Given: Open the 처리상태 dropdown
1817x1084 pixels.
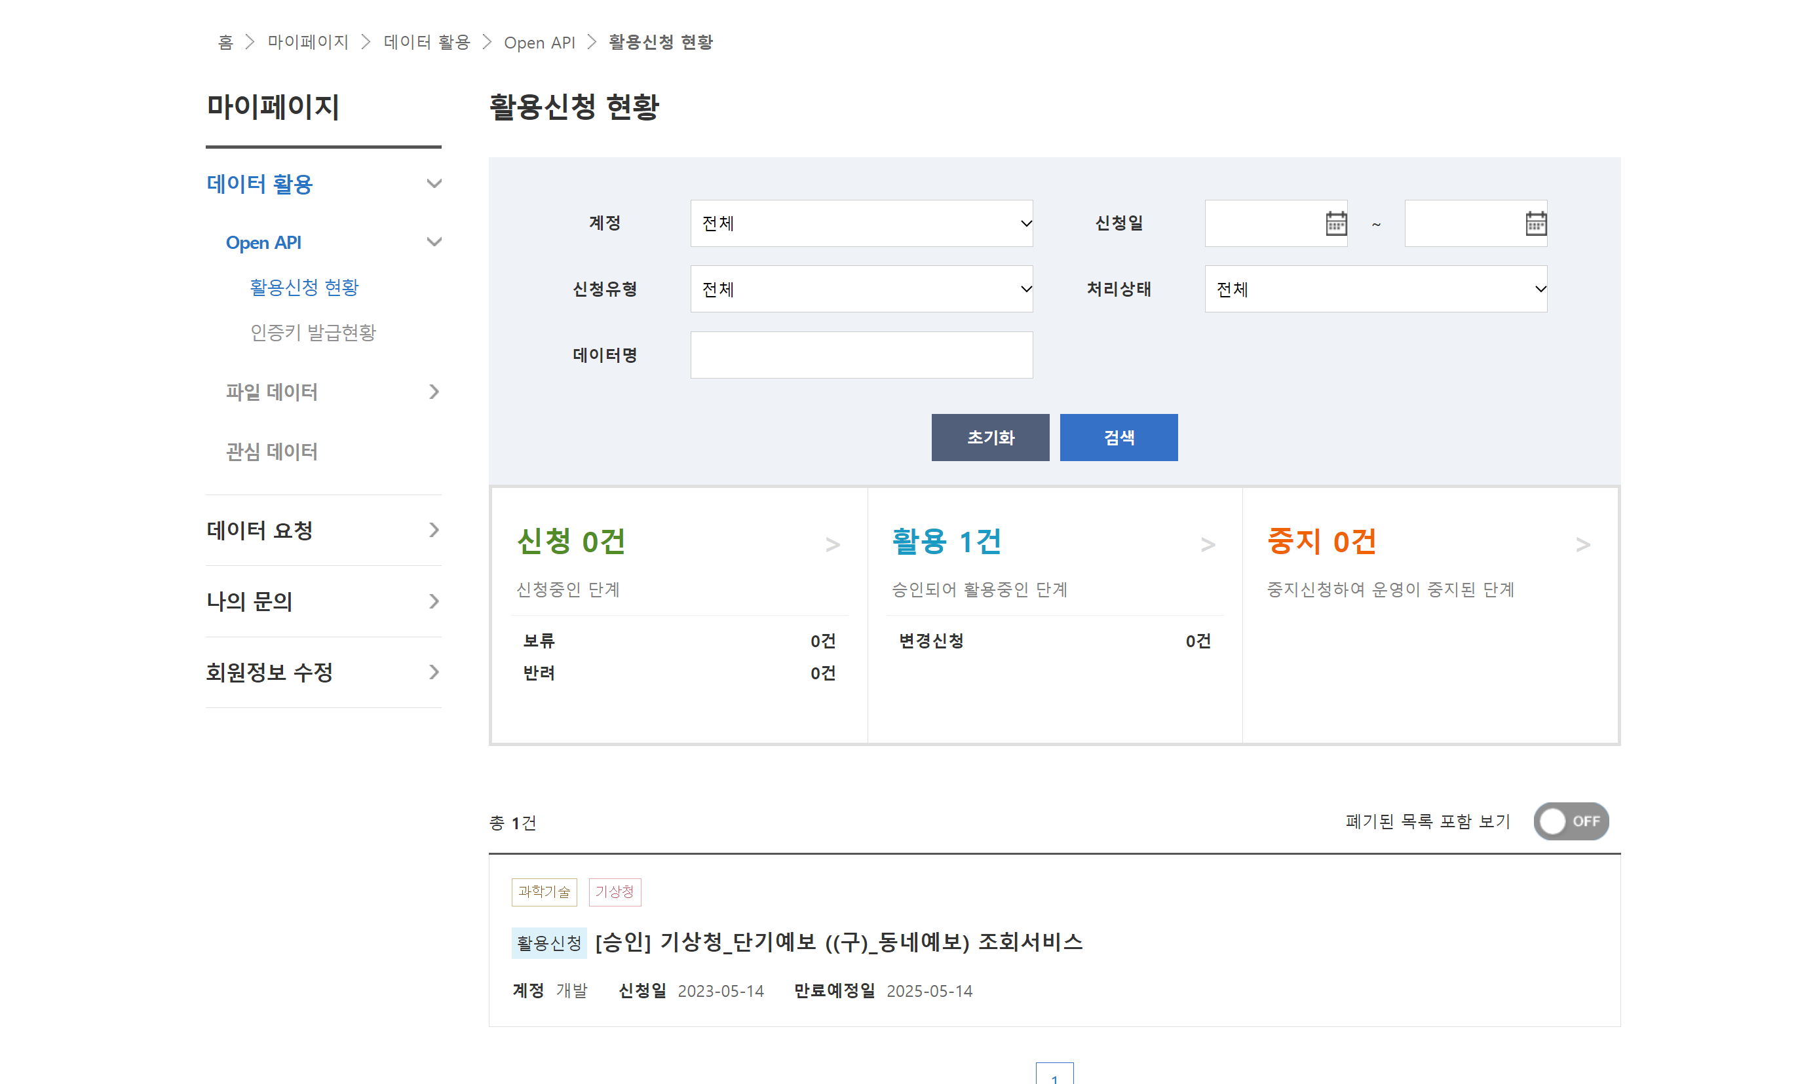Looking at the screenshot, I should pos(1375,290).
